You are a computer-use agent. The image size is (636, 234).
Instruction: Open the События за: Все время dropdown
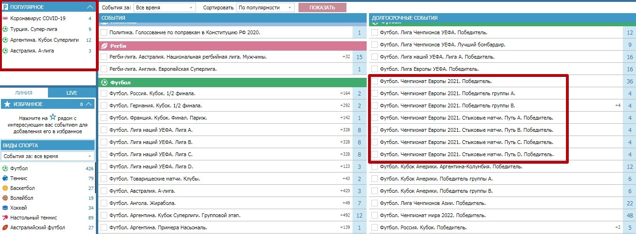click(164, 8)
